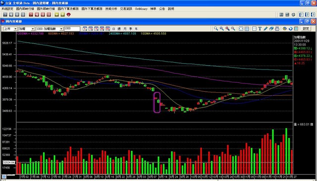
Task: Open the 國內即時行情 menu
Action: pos(25,9)
